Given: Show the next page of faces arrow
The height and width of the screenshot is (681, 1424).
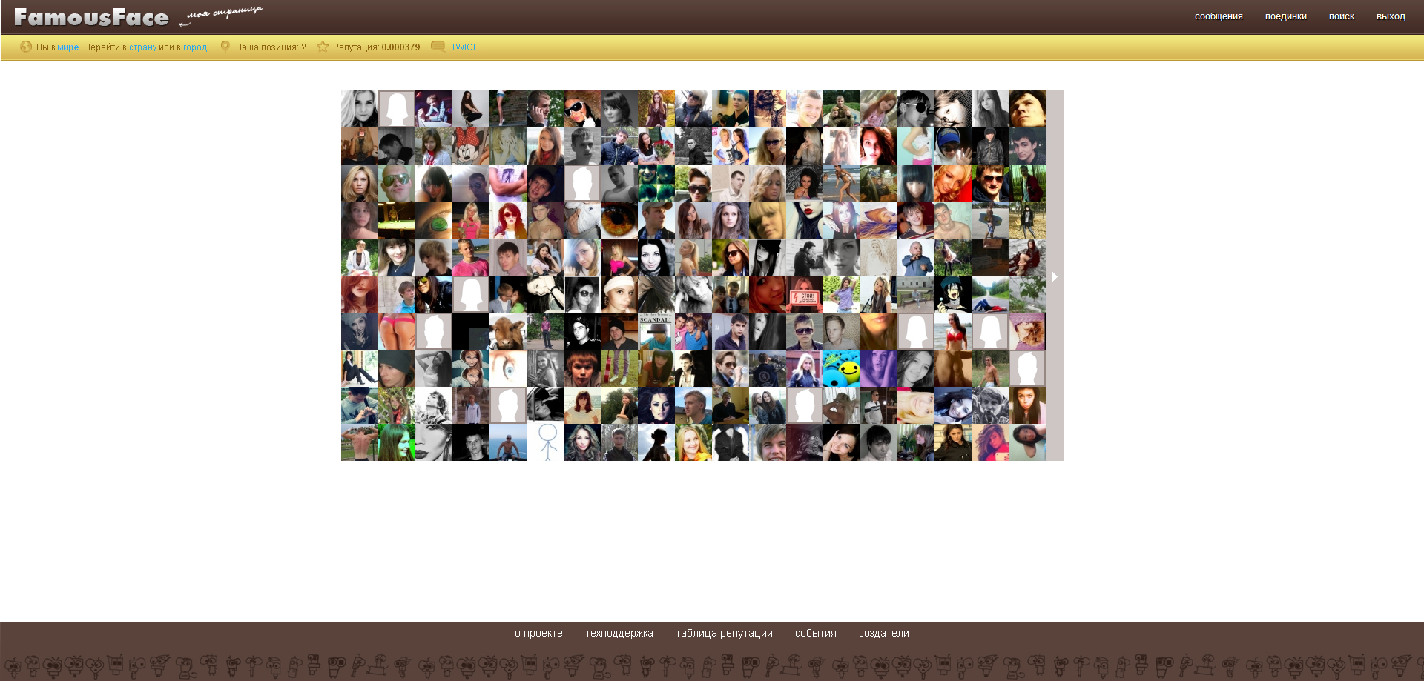Looking at the screenshot, I should tap(1055, 276).
